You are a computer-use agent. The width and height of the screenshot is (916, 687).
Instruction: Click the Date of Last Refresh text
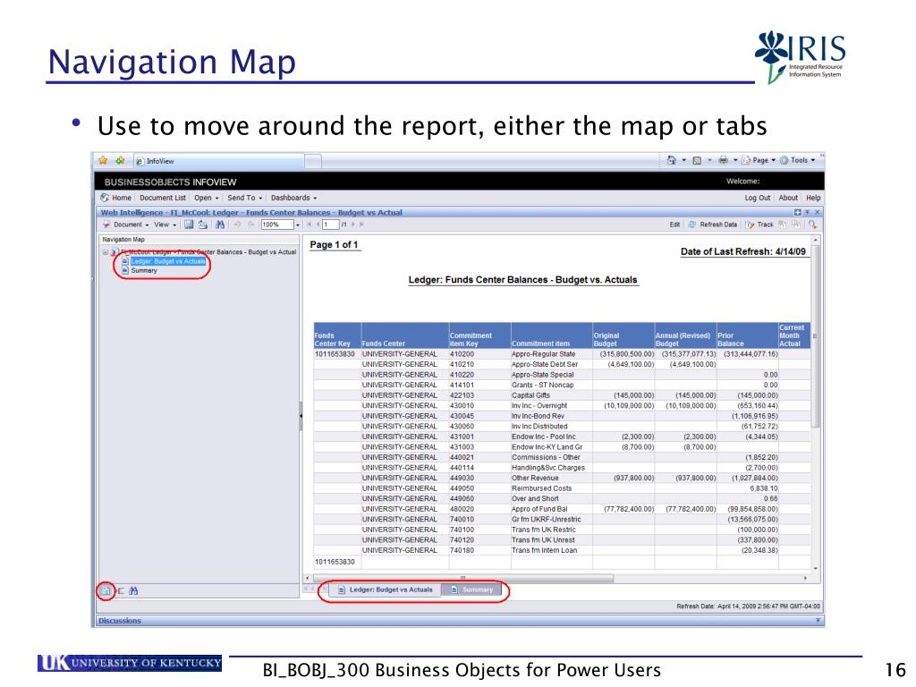(x=743, y=251)
